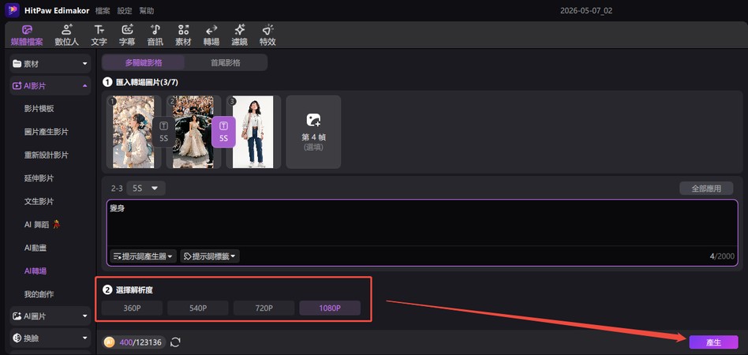Open AI 舞蹈 in sidebar
This screenshot has width=748, height=355.
(43, 224)
